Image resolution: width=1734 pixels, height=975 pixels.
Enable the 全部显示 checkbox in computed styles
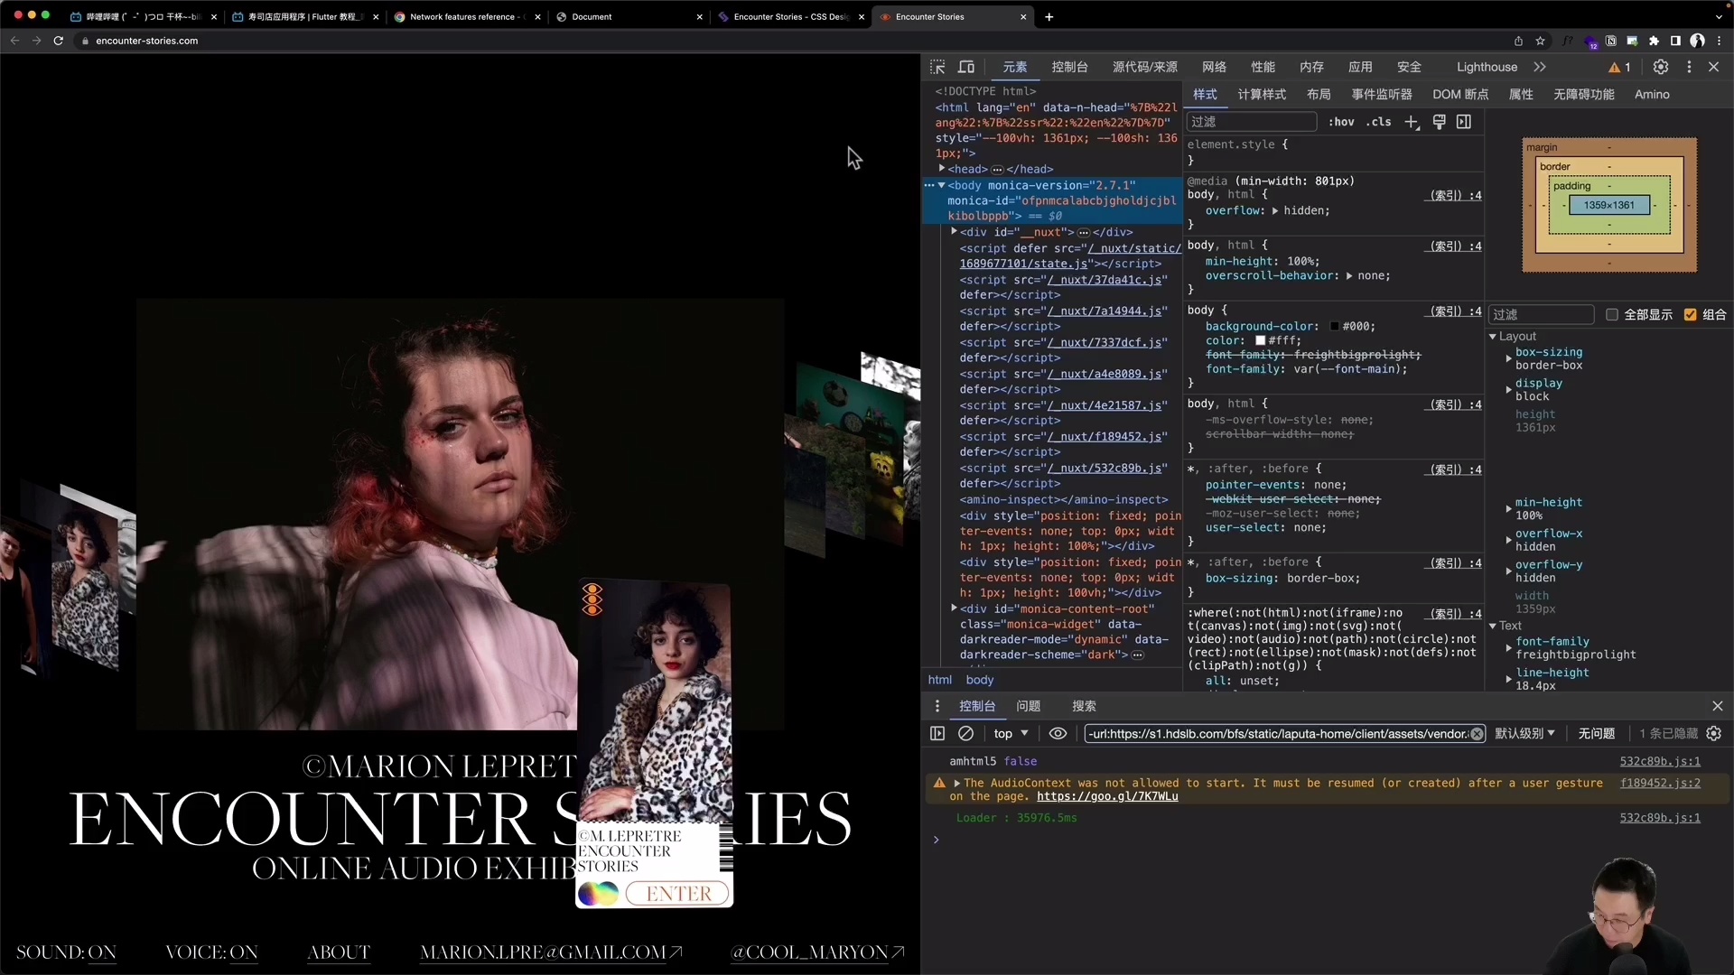[1613, 314]
